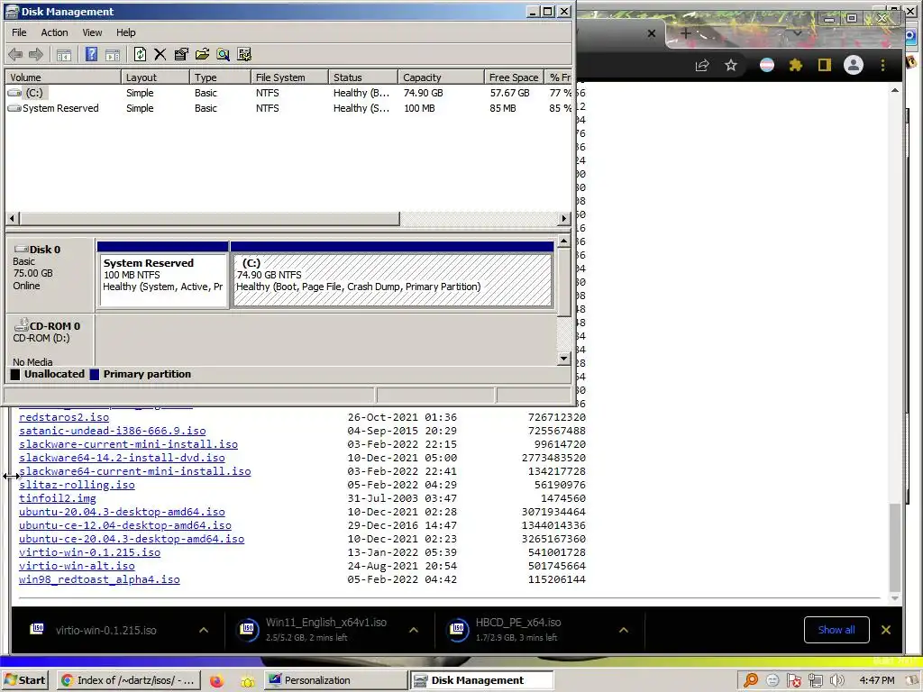This screenshot has width=923, height=692.
Task: Click the Forward arrow in Disk Management toolbar
Action: coord(36,55)
